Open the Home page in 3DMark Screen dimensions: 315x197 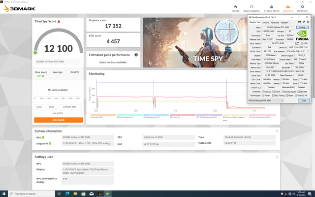[x=235, y=8]
